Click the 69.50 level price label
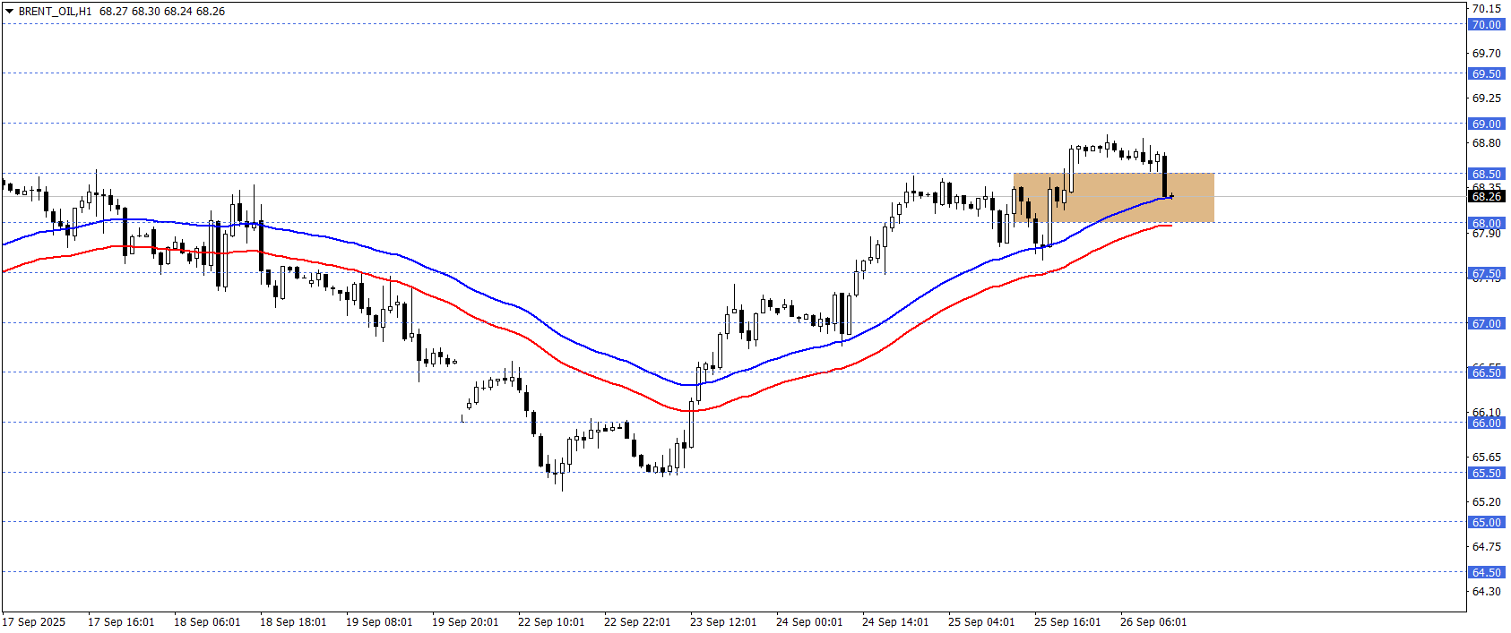This screenshot has width=1511, height=633. coord(1486,73)
